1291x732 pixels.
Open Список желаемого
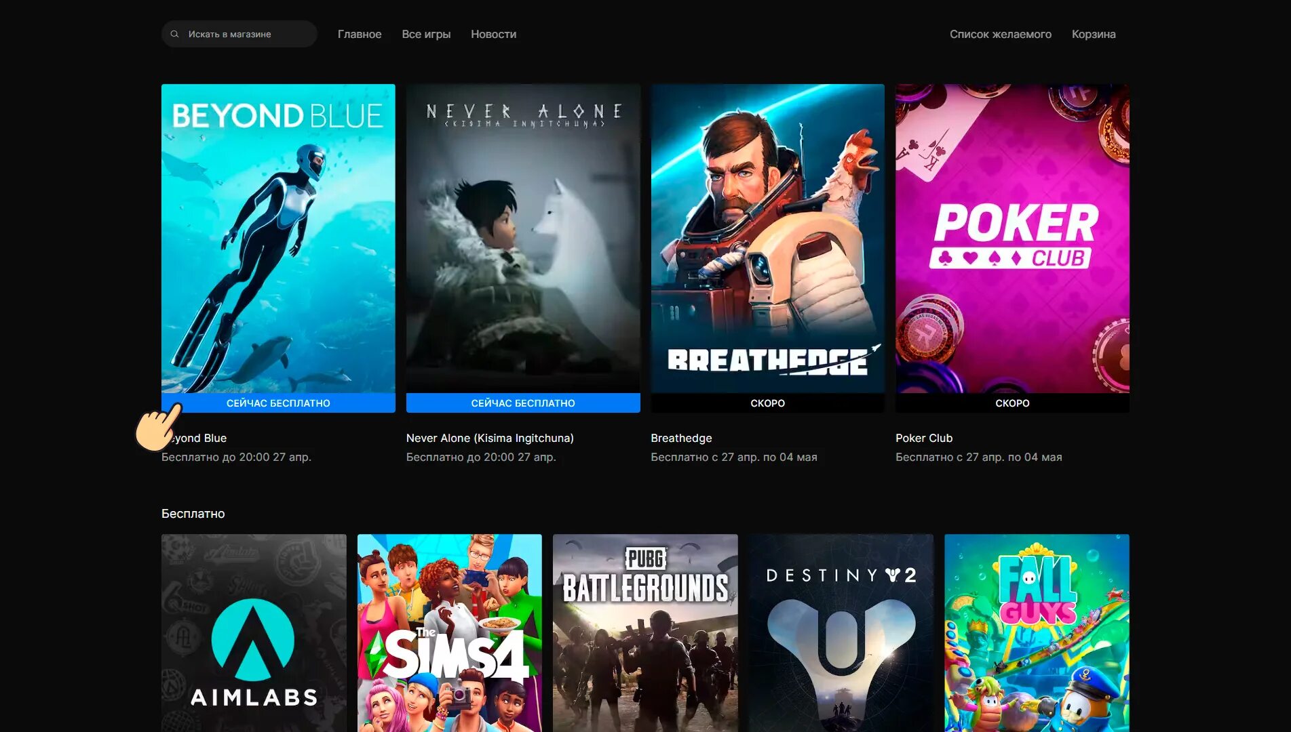1000,34
